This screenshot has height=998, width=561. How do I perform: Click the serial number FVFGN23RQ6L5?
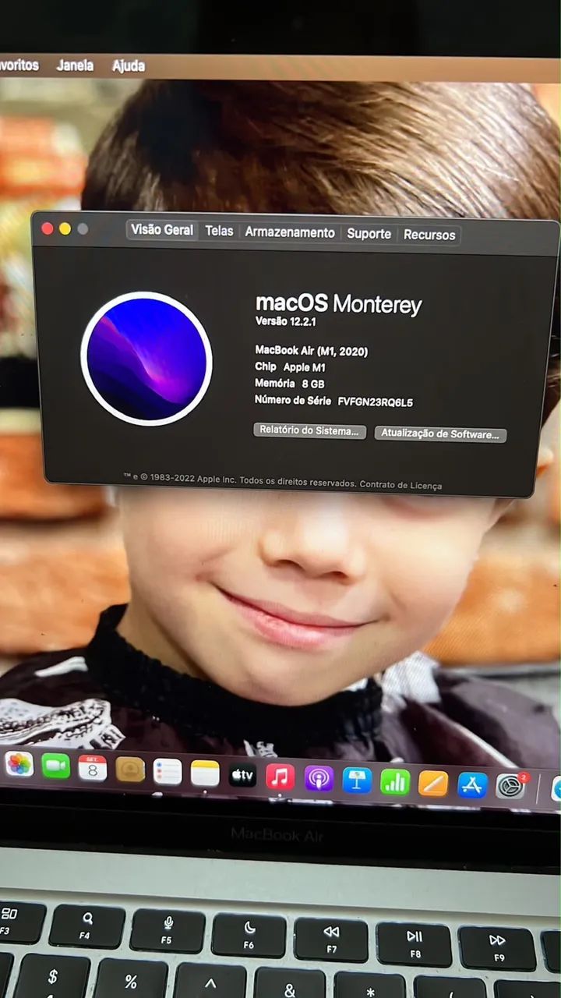click(376, 402)
